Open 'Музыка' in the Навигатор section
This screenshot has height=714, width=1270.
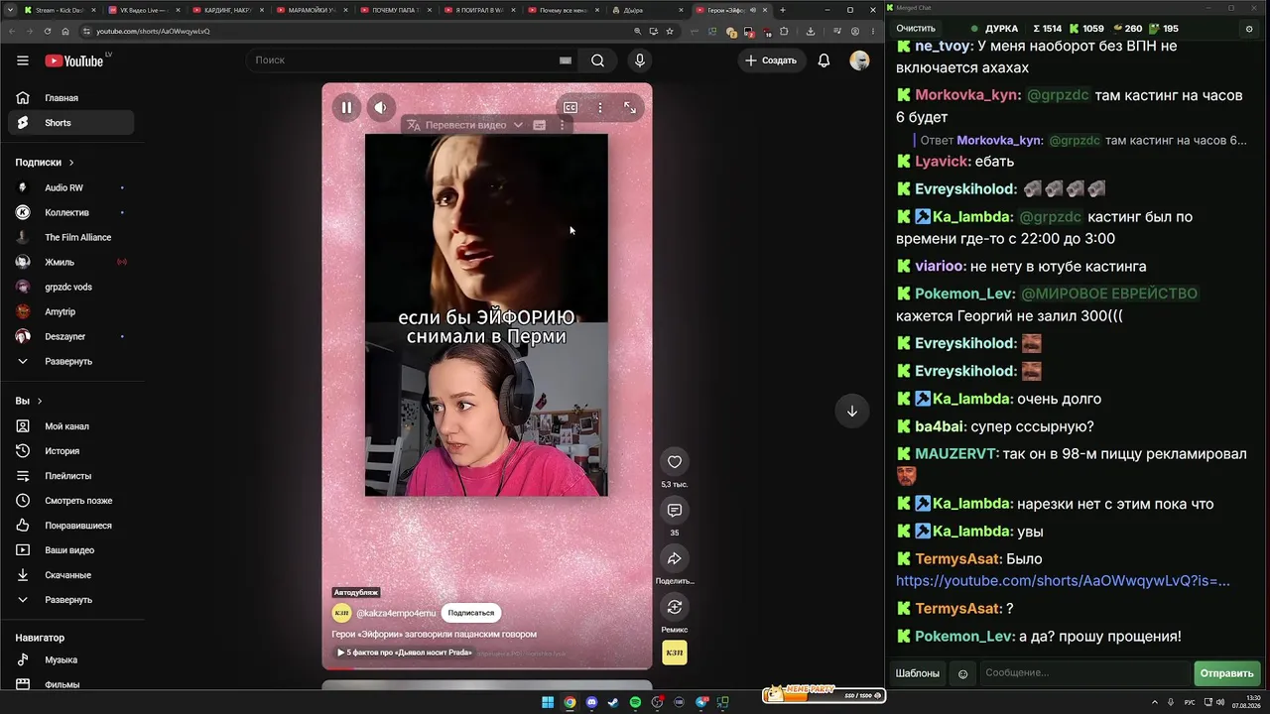point(69,660)
